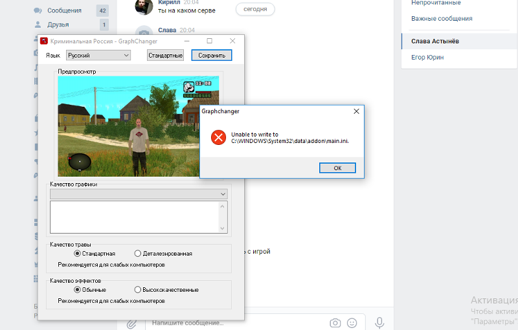Open the emoji smiley picker
This screenshot has width=518, height=330.
(352, 322)
